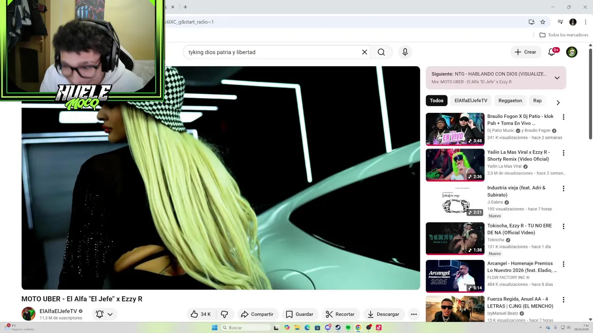Image resolution: width=593 pixels, height=333 pixels.
Task: Open options for Tokischa Ezzy R video
Action: tap(563, 226)
